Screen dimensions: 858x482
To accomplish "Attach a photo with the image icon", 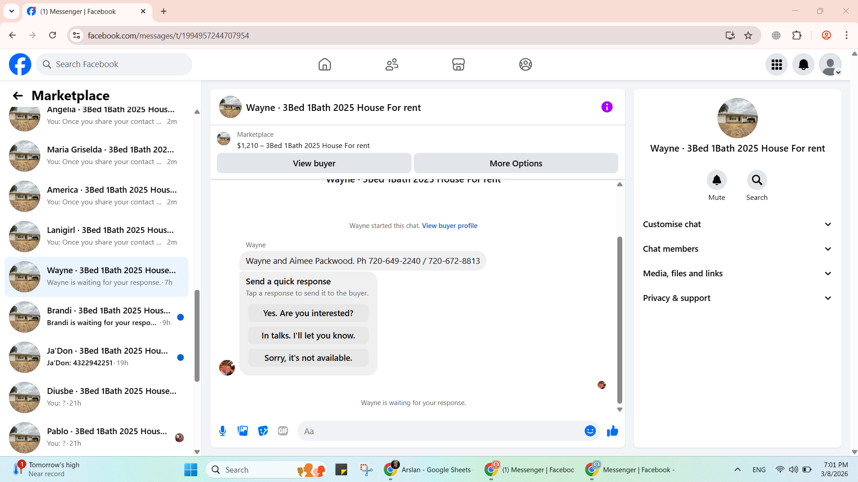I will tap(243, 431).
